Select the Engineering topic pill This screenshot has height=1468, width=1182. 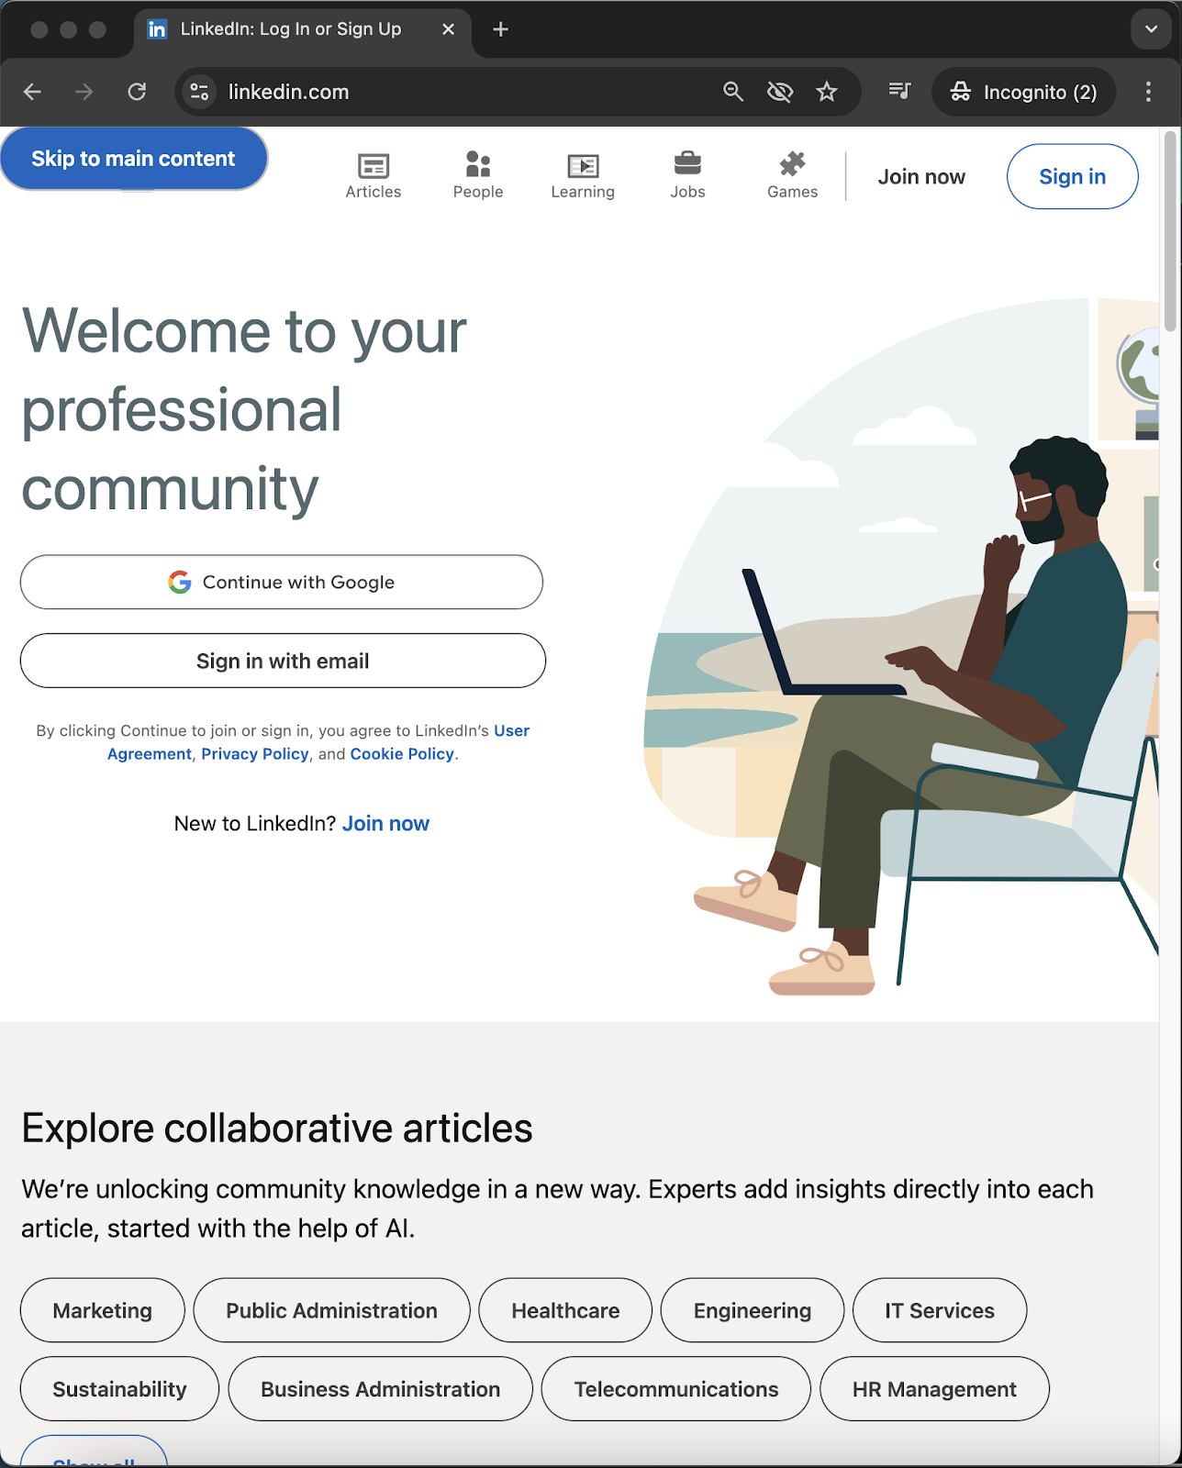coord(753,1310)
